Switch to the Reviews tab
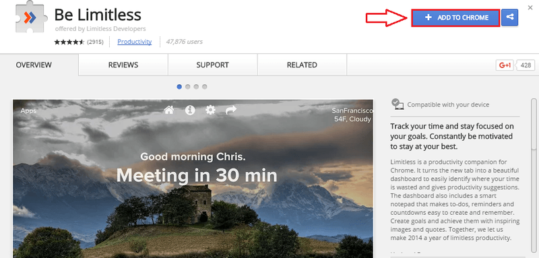The height and width of the screenshot is (258, 539). [123, 65]
